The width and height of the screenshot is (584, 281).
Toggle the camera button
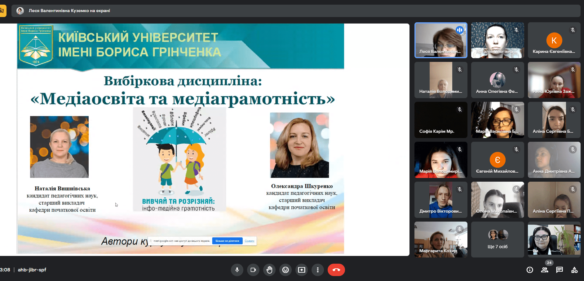point(253,270)
